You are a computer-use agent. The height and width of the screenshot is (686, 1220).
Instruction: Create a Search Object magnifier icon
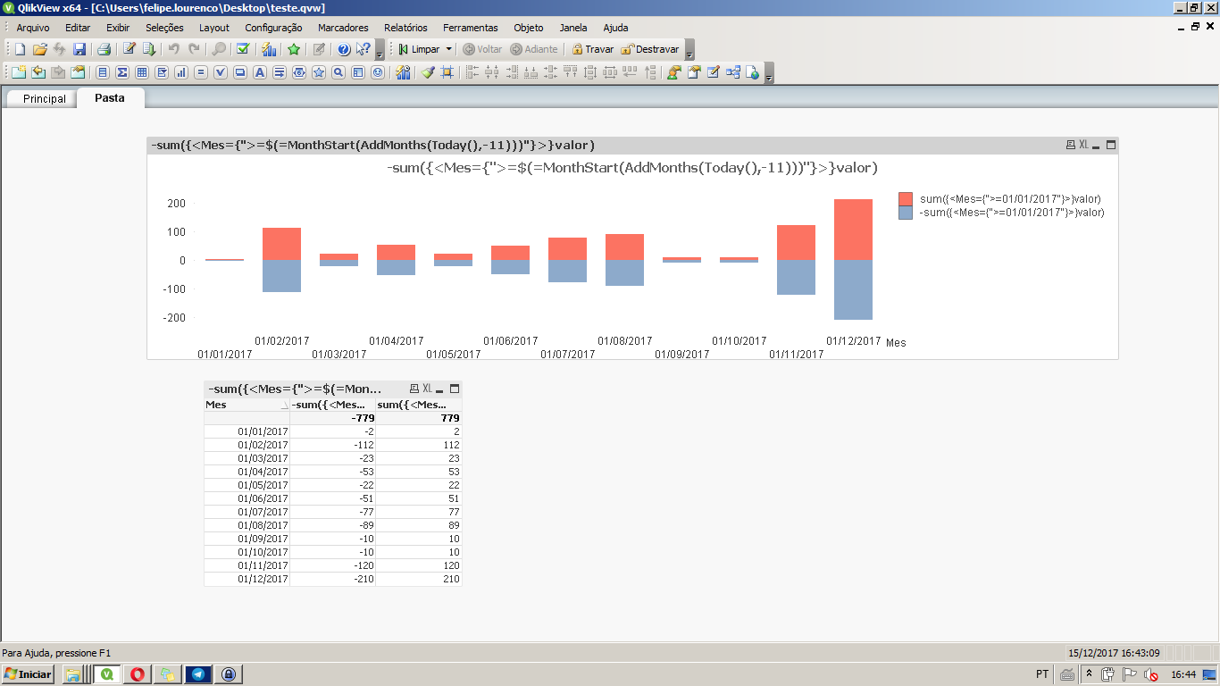338,72
